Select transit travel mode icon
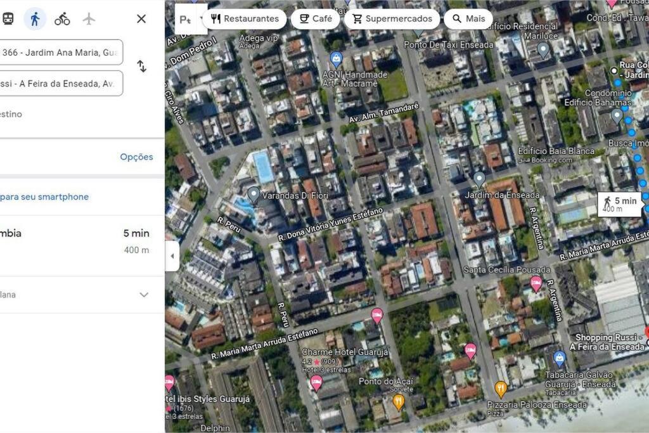 click(8, 18)
